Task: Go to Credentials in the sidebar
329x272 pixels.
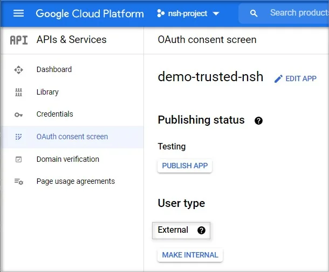Action: point(54,114)
